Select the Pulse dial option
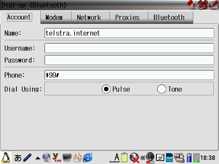 coord(106,89)
